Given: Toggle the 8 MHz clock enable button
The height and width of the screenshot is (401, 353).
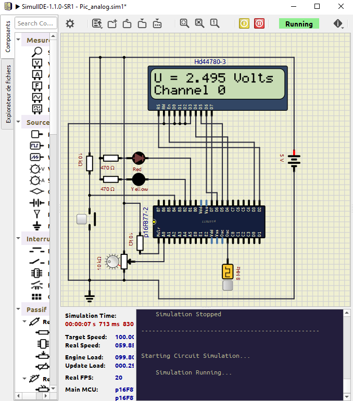Looking at the screenshot, I should (x=228, y=286).
